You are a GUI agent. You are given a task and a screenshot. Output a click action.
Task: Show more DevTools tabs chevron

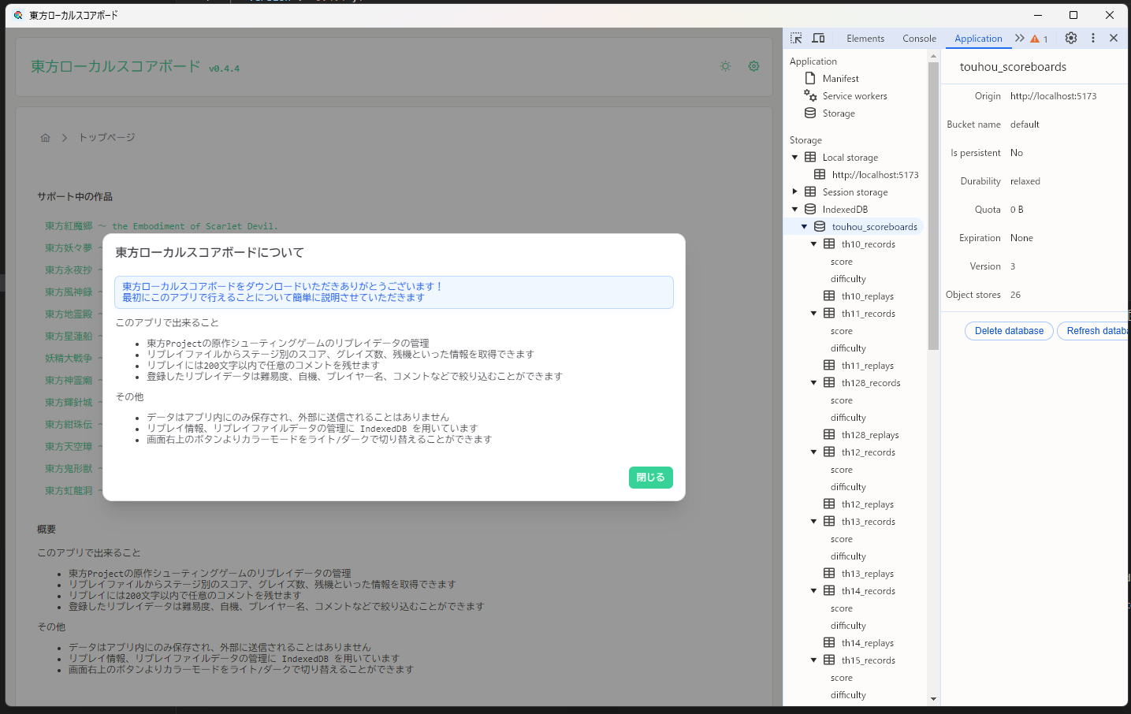pos(1020,38)
